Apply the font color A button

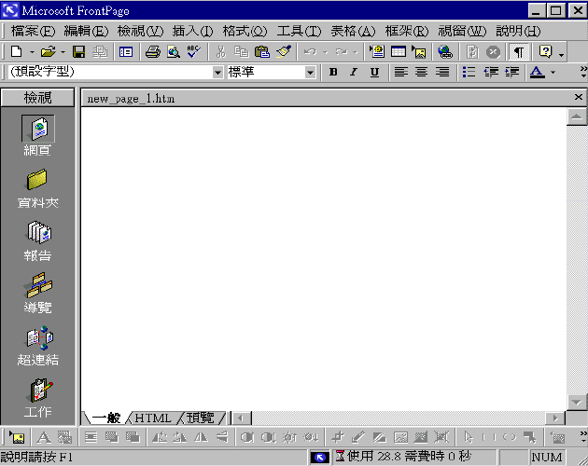pyautogui.click(x=537, y=72)
